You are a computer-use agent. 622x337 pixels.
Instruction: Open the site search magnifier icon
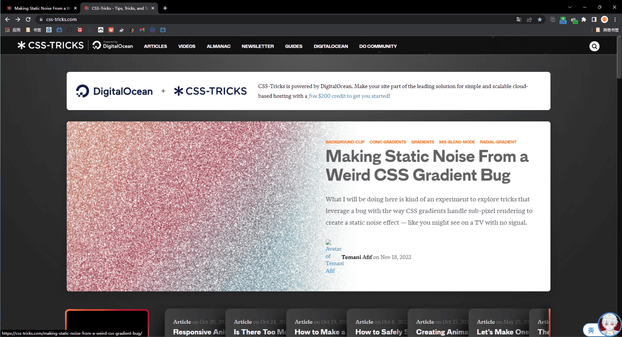594,46
